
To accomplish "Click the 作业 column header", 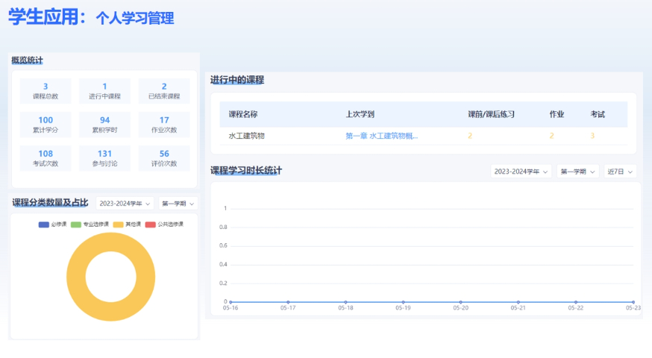I will (x=557, y=114).
